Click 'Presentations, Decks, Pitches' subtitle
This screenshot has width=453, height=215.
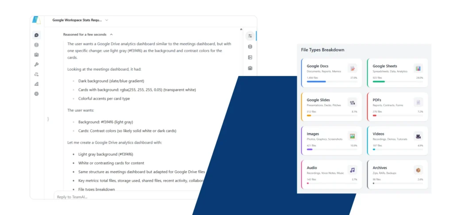(324, 105)
